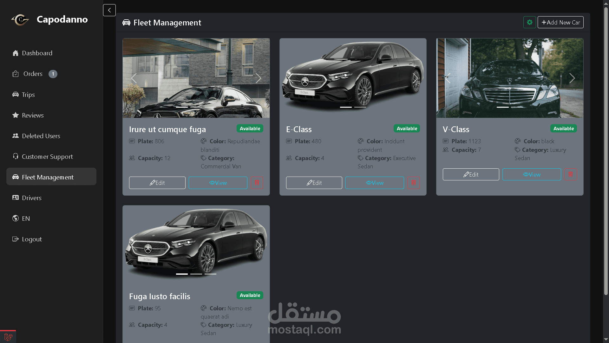
Task: Delete the Irure ut cumque fuga car
Action: 257,183
